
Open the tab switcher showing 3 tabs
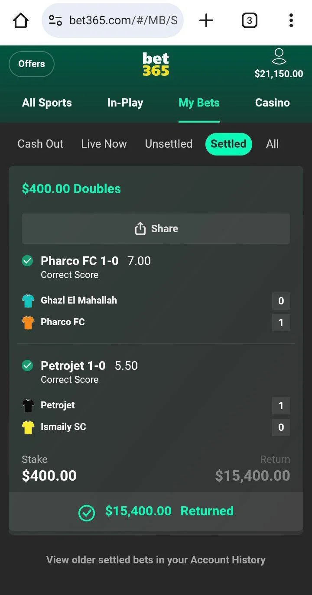pos(249,20)
